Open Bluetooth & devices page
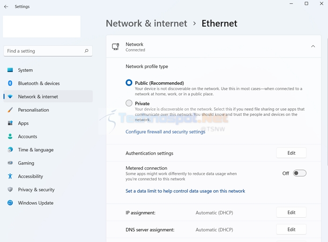 tap(48, 83)
